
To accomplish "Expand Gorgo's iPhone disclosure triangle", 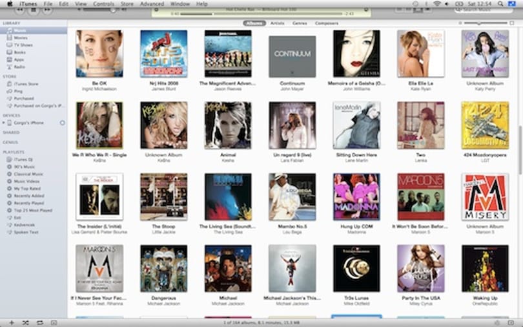I will pyautogui.click(x=4, y=123).
